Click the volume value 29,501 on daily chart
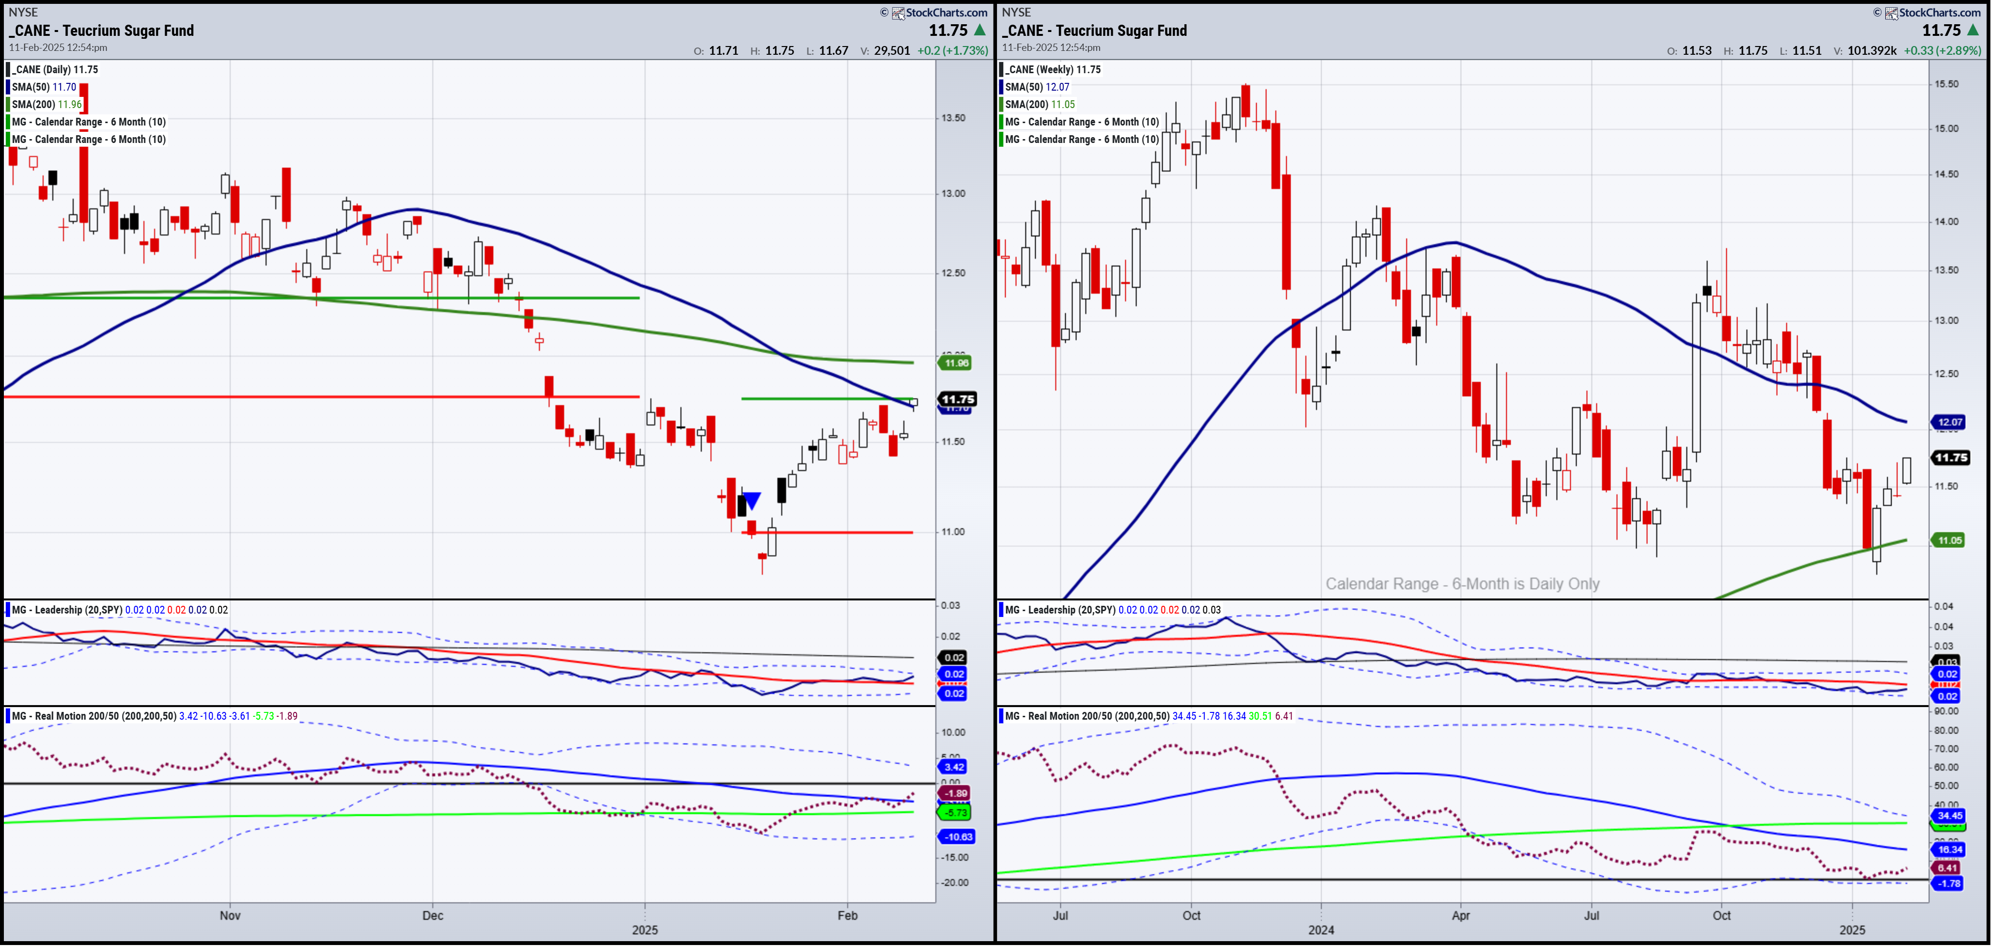Image resolution: width=1991 pixels, height=946 pixels. point(891,51)
